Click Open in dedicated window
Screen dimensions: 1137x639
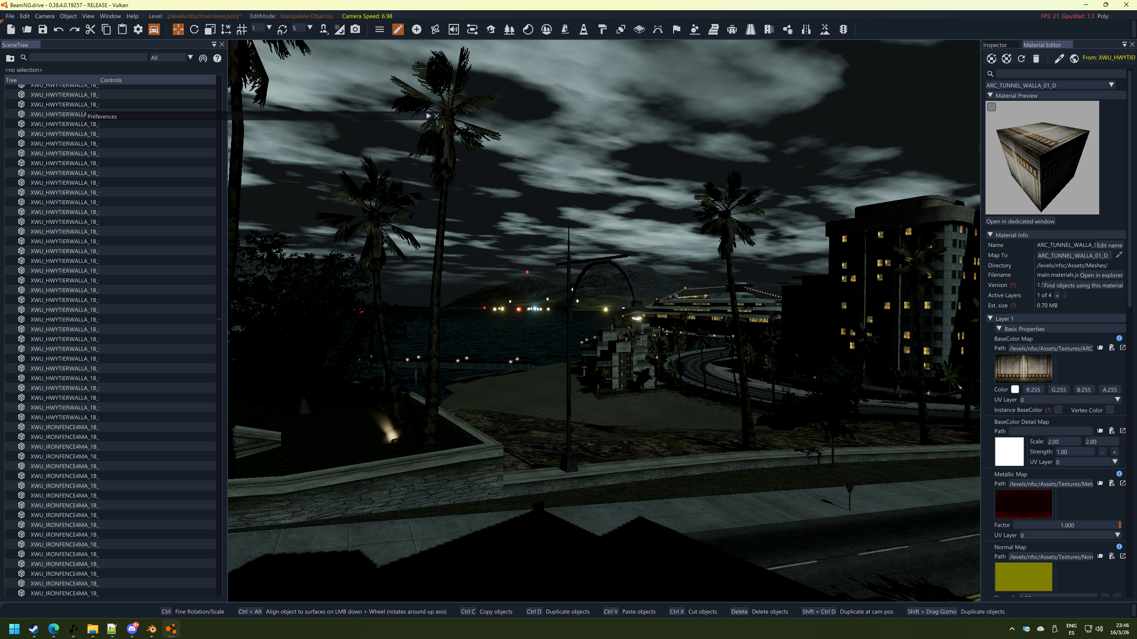(x=1020, y=222)
